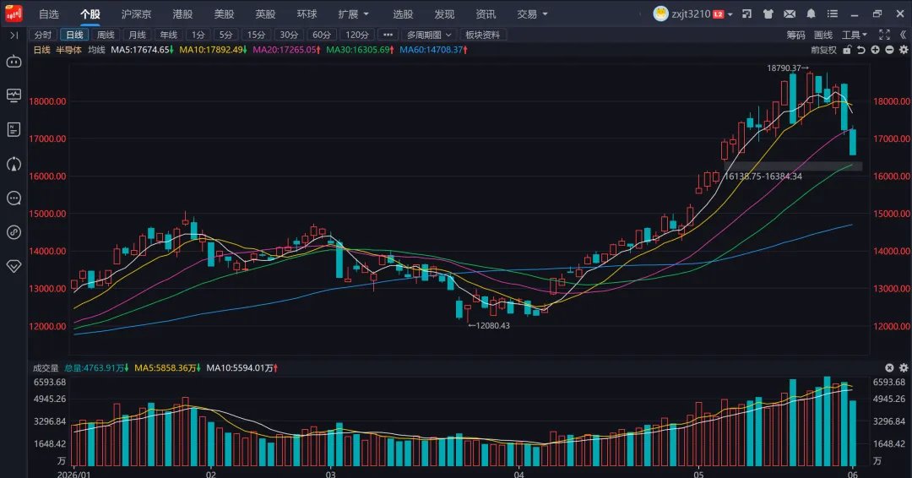Switch to the 周线 weekly tab
The width and height of the screenshot is (912, 478).
click(x=106, y=35)
